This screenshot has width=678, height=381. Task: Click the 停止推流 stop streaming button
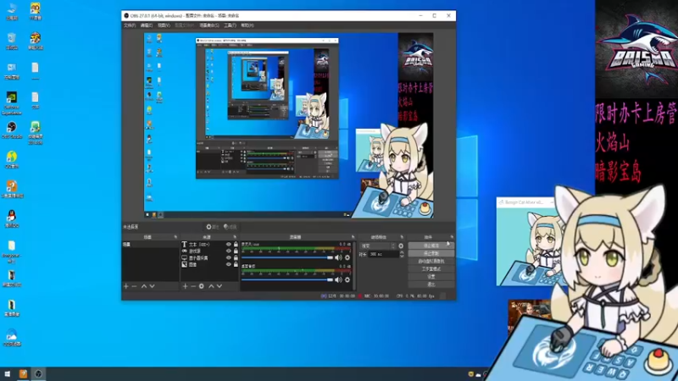(x=431, y=246)
